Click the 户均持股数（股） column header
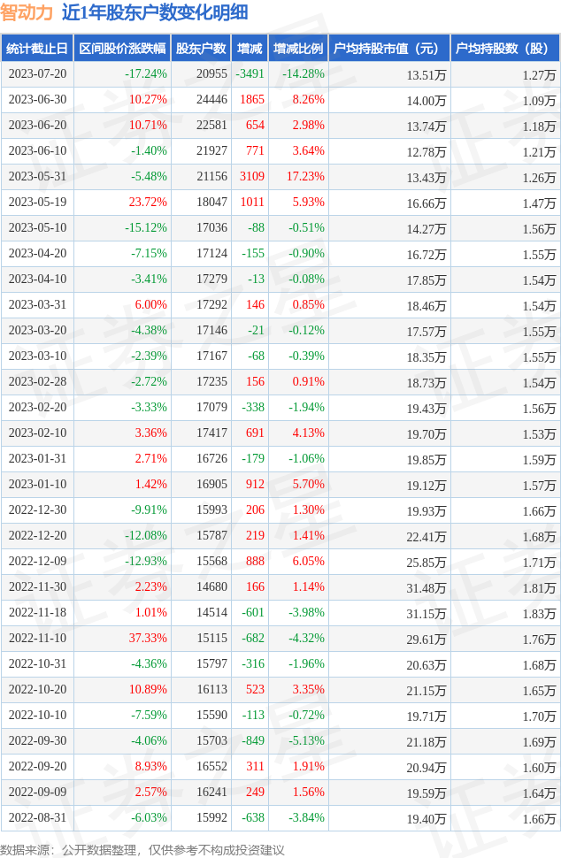Viewport: 561px width, 858px height. (505, 48)
